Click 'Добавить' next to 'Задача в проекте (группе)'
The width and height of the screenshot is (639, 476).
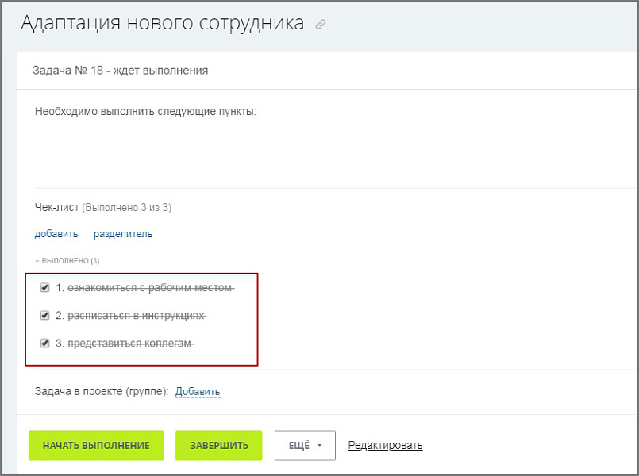coord(198,391)
